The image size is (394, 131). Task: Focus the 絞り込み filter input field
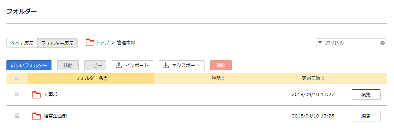click(x=352, y=43)
